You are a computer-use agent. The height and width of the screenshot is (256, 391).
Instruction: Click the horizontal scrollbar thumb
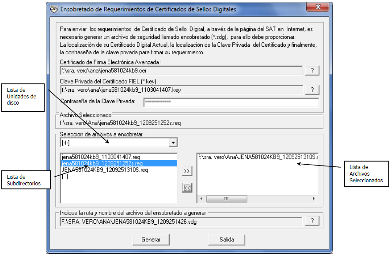tap(226, 199)
